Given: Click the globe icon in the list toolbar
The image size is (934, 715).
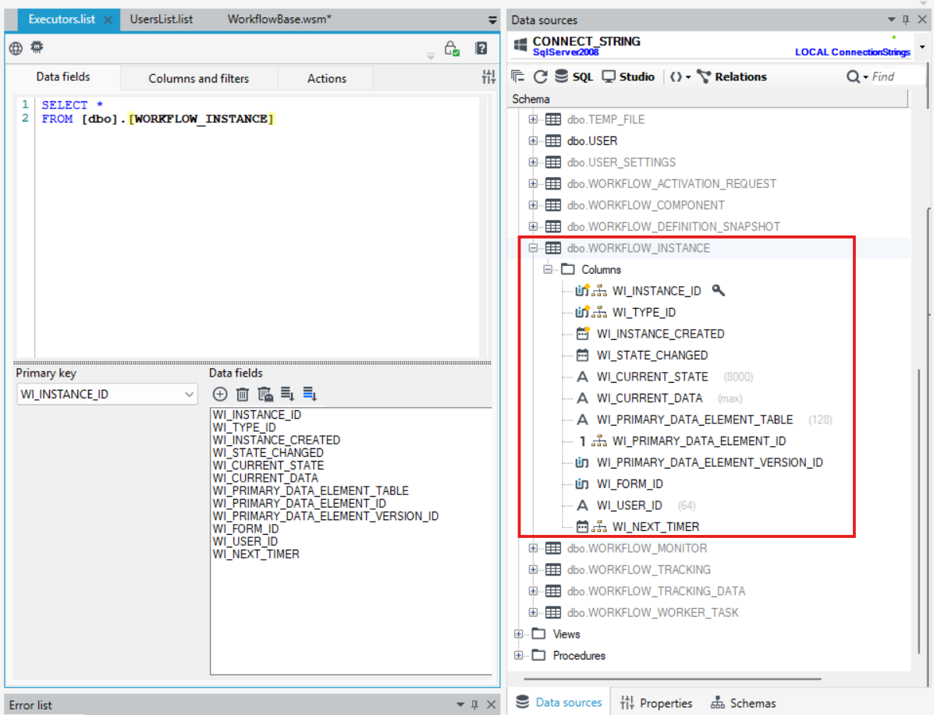Looking at the screenshot, I should point(16,48).
